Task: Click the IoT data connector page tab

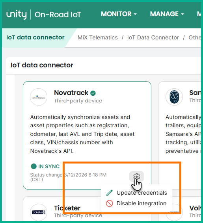Action: pyautogui.click(x=35, y=37)
